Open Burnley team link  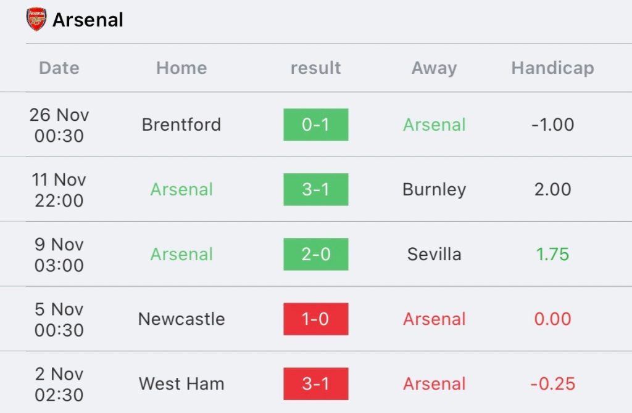(434, 190)
